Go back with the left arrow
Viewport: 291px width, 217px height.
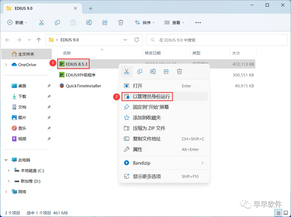8,40
